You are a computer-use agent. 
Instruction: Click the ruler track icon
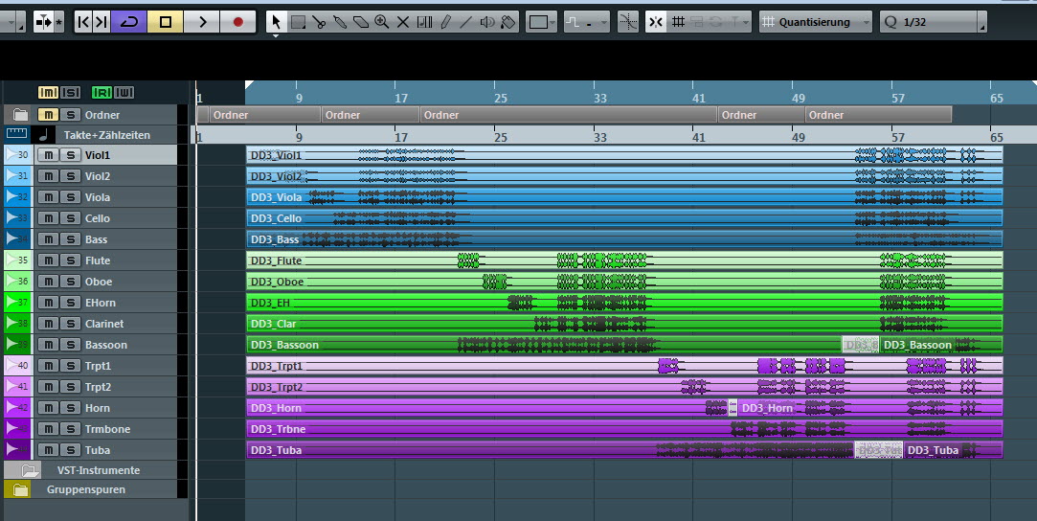point(16,134)
